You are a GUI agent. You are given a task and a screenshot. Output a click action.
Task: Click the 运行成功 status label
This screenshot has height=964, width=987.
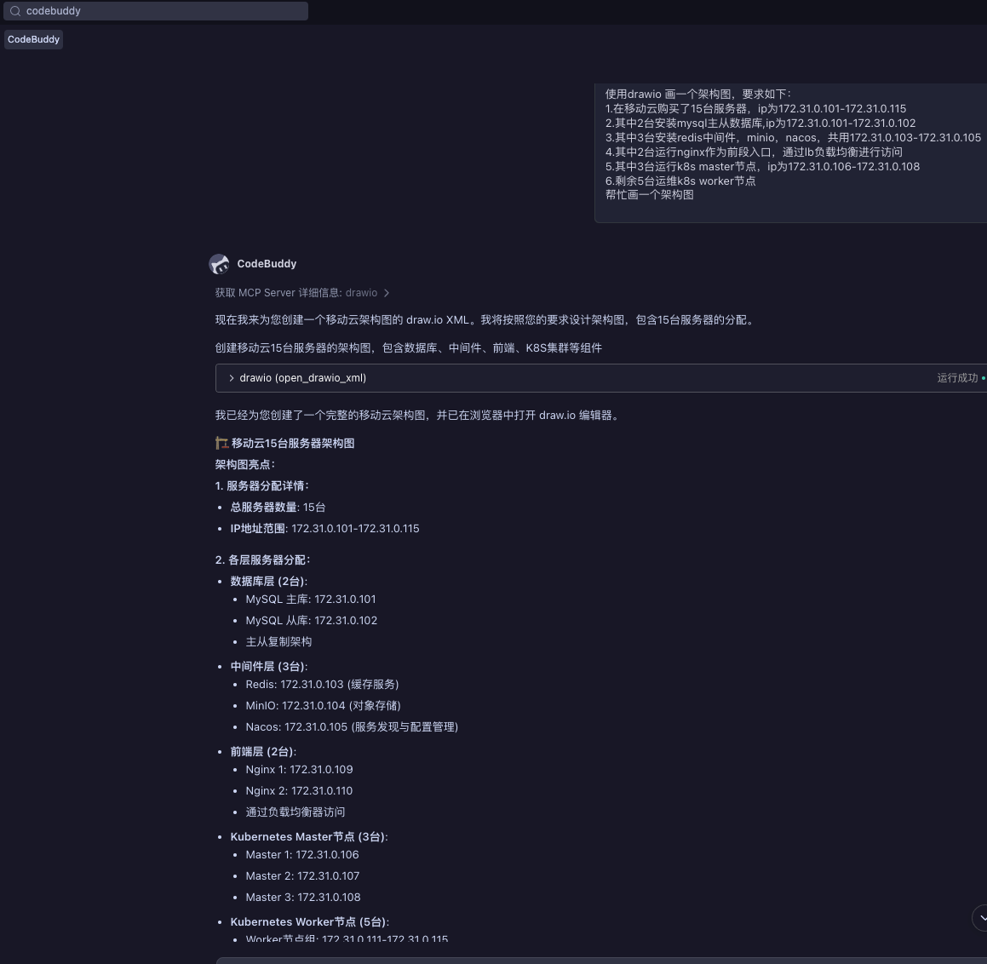point(957,378)
